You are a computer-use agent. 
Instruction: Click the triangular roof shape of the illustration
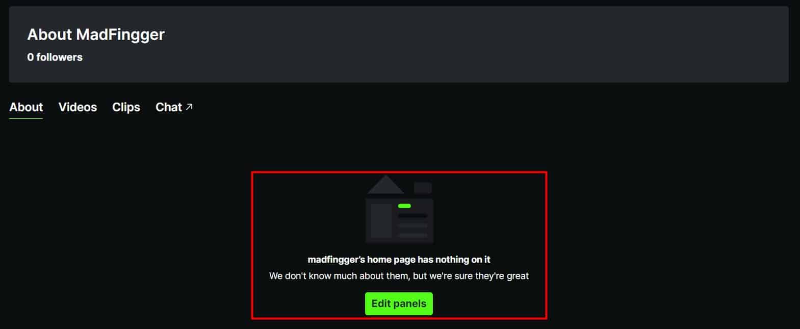385,184
